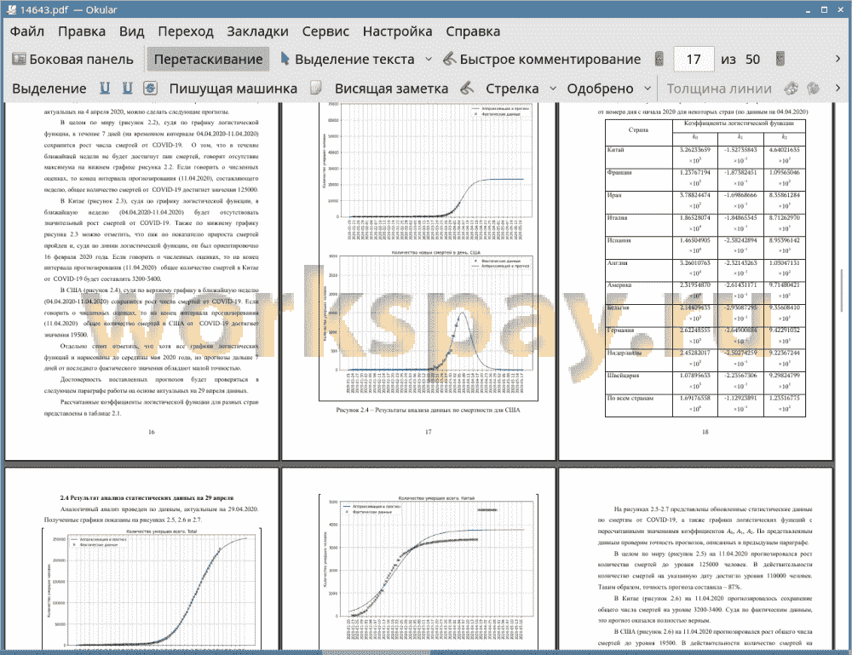Go to the previous page

coord(659,59)
